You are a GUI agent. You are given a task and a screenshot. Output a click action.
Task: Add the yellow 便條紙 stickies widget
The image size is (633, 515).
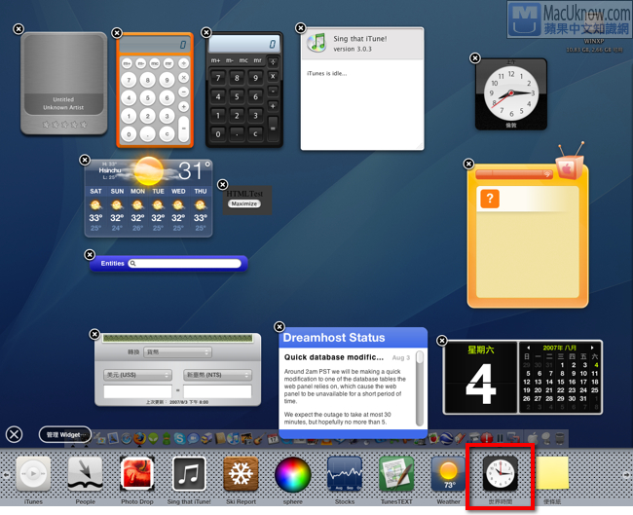point(552,473)
